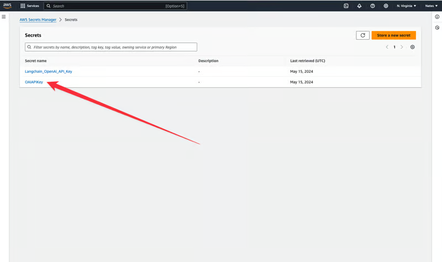The height and width of the screenshot is (262, 442).
Task: Open the OAIAPIKey secret
Action: pos(34,82)
